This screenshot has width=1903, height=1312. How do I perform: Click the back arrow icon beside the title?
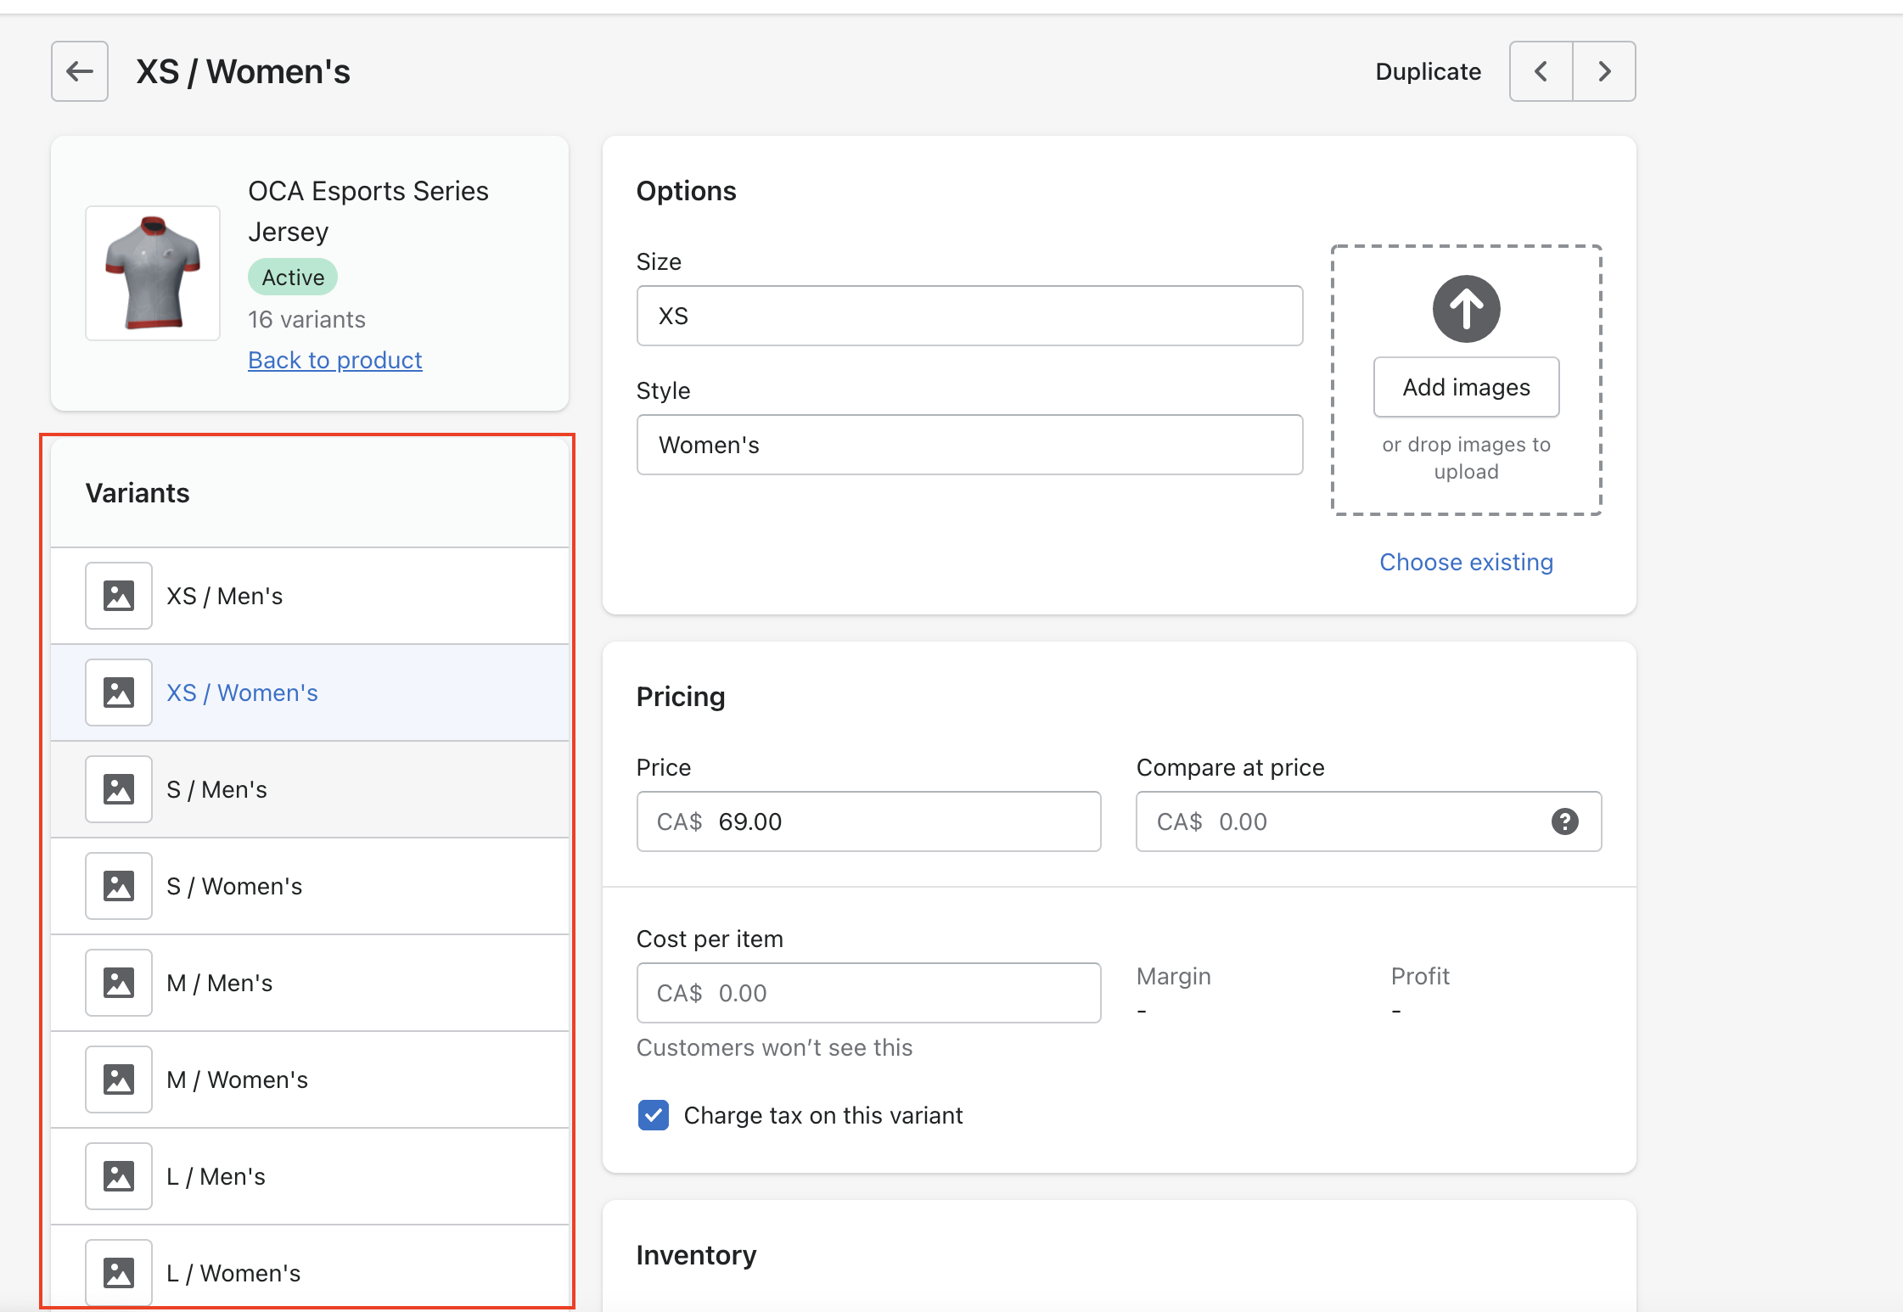[x=80, y=71]
